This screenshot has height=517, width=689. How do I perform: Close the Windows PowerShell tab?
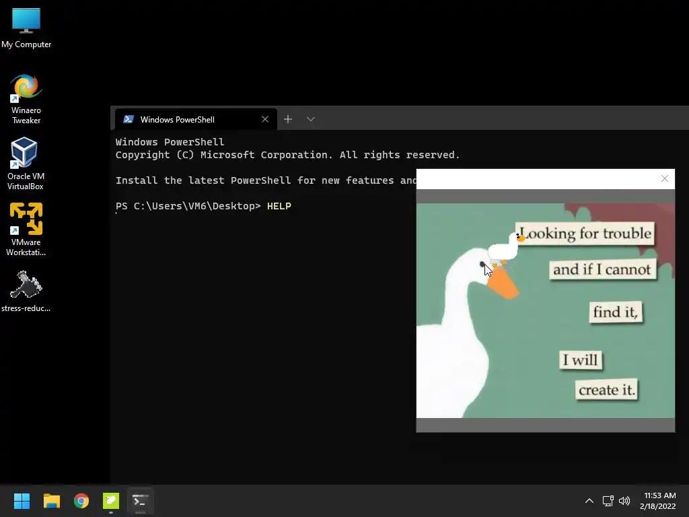(265, 119)
